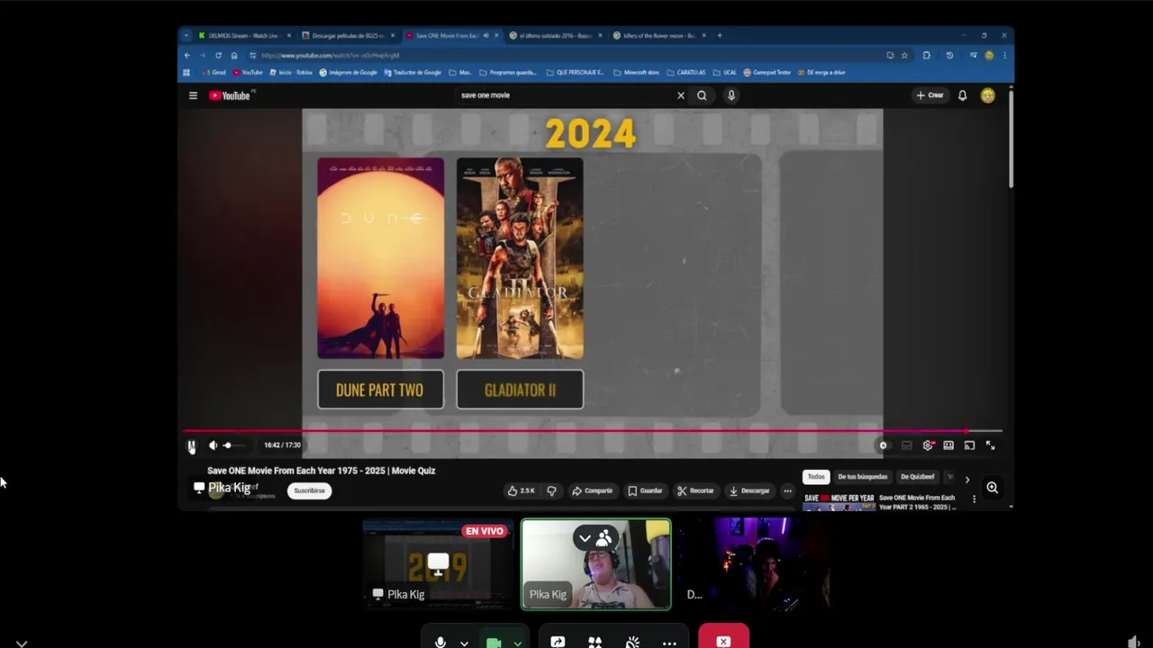This screenshot has width=1153, height=648.
Task: Open the browser tab search dropdown
Action: [x=186, y=36]
